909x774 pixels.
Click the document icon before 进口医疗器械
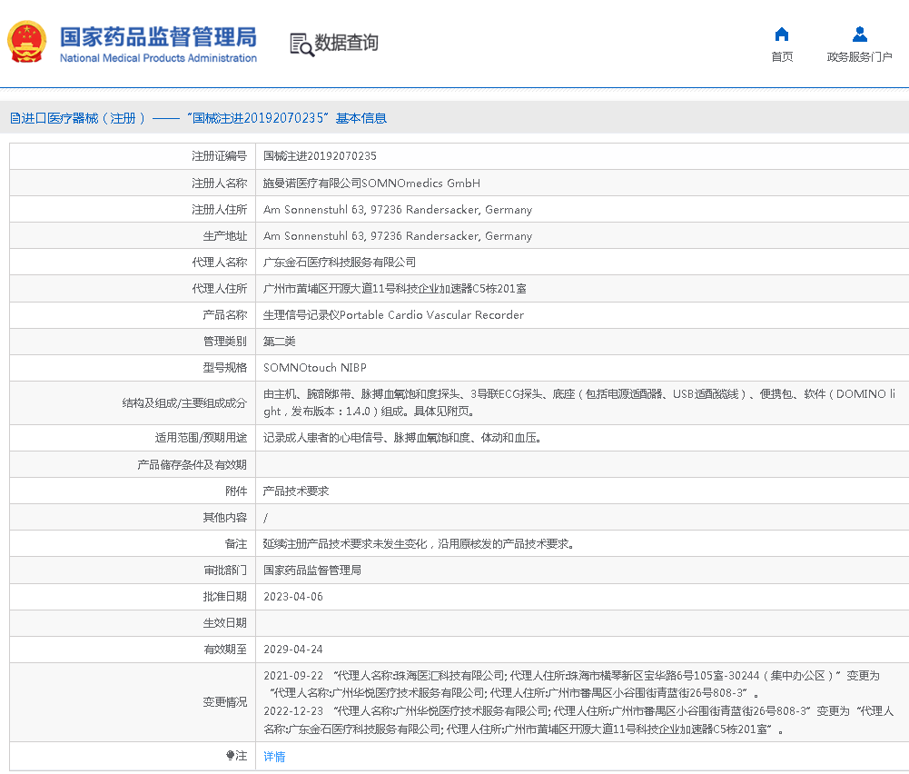[15, 118]
